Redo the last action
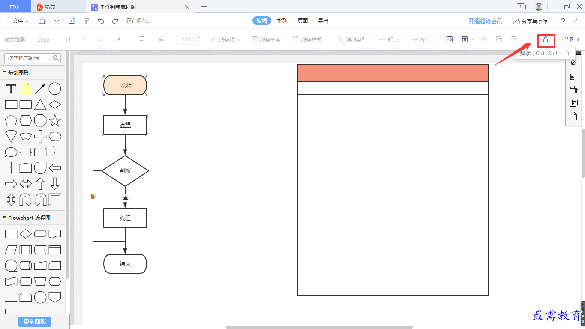This screenshot has width=585, height=329. [115, 21]
